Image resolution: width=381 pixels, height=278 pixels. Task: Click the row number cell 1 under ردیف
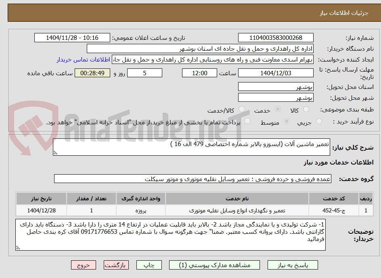pyautogui.click(x=366, y=210)
